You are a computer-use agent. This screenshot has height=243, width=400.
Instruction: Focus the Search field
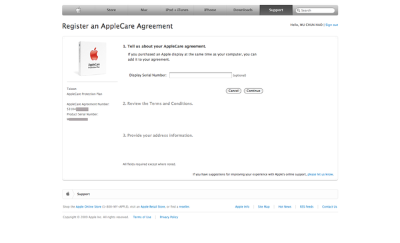pos(315,11)
